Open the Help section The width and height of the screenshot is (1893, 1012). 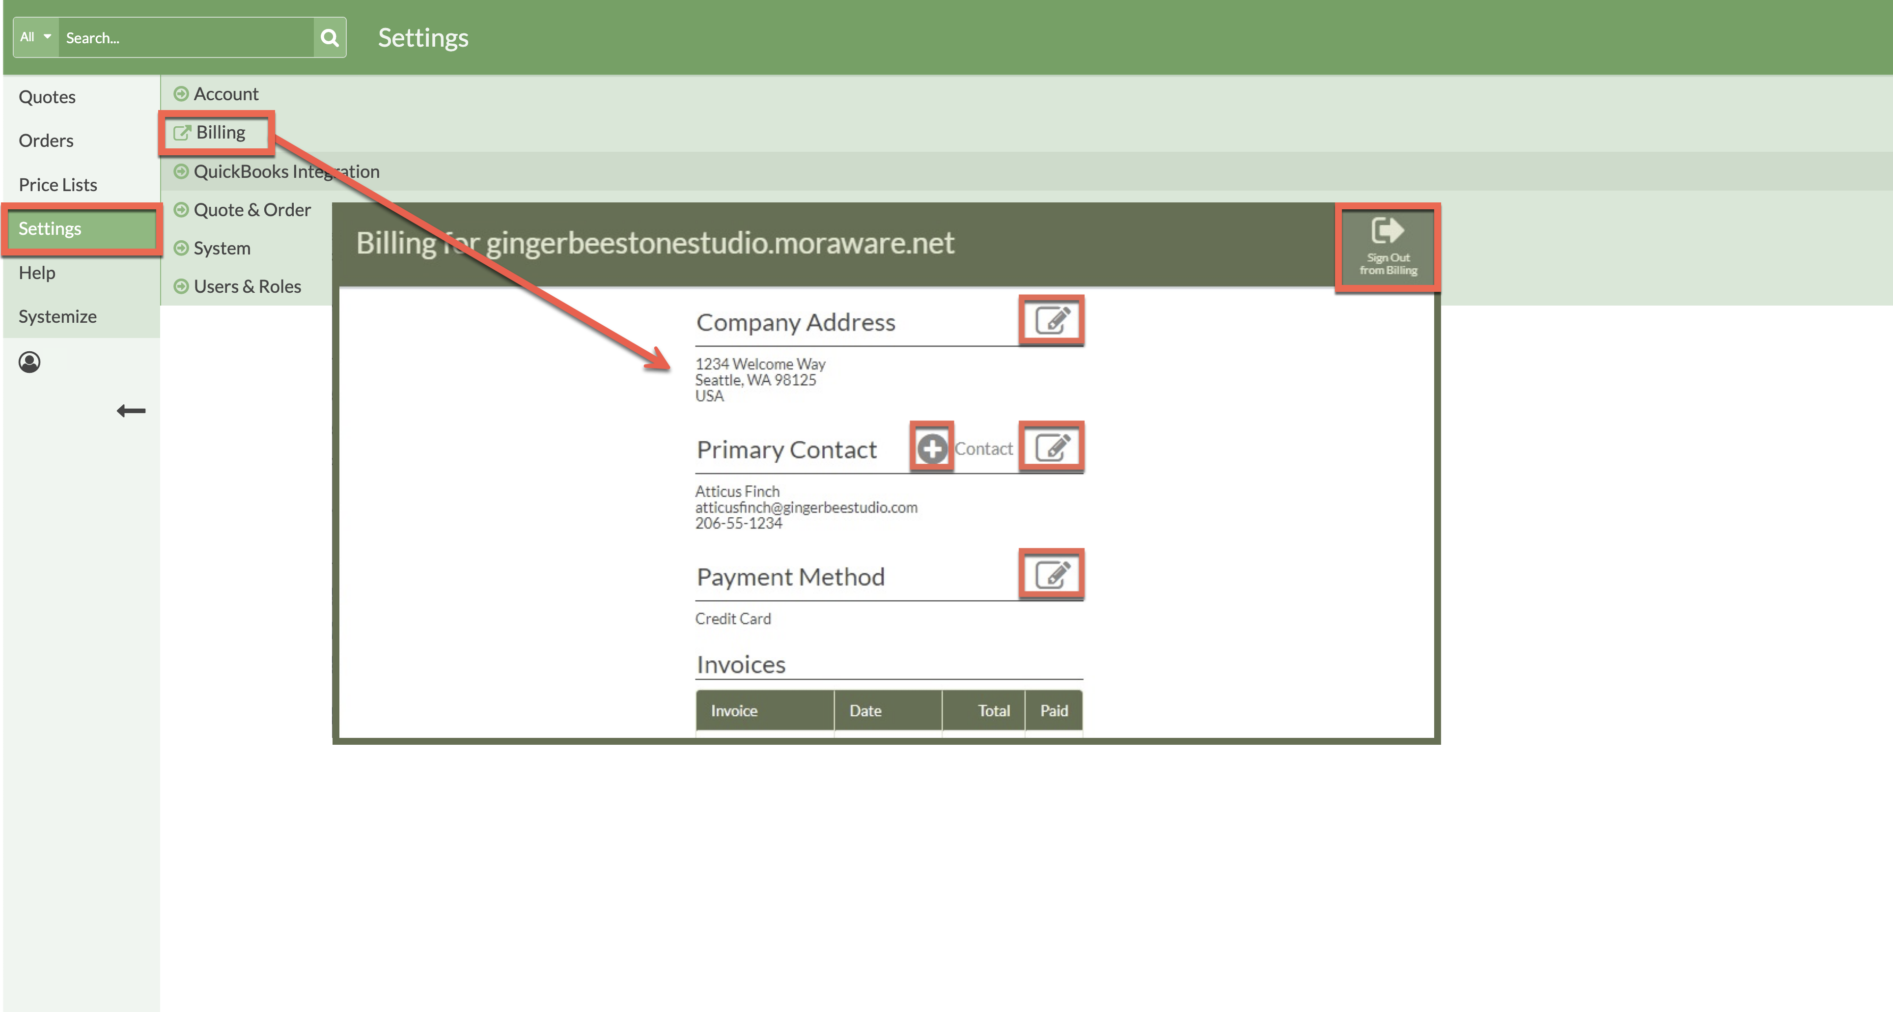pos(37,273)
